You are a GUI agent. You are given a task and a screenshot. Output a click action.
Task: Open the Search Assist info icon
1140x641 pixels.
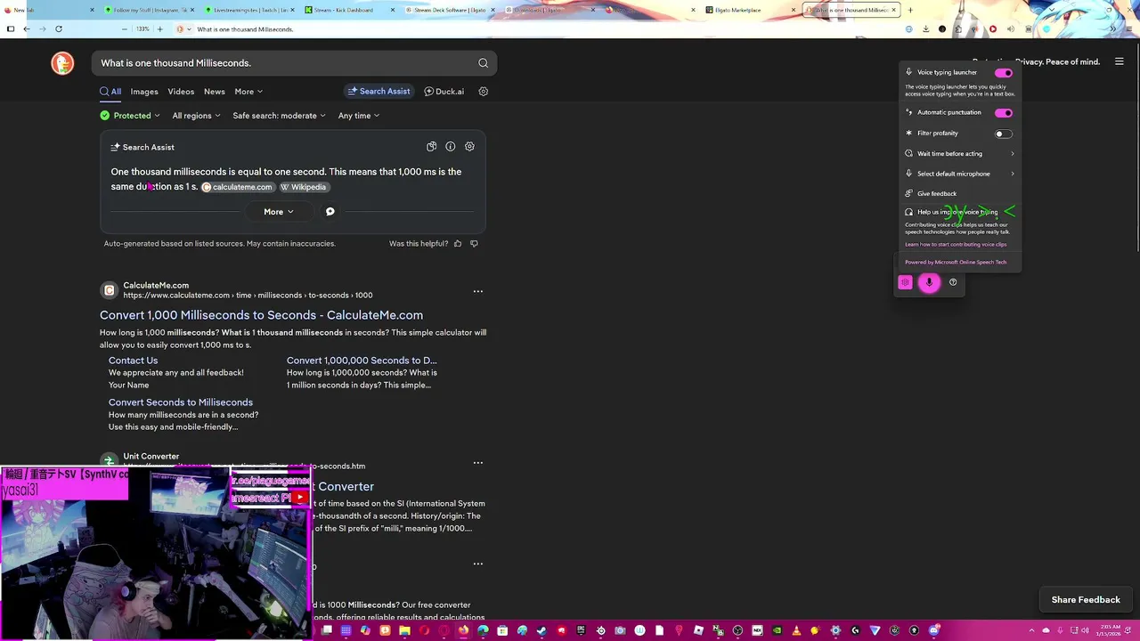click(451, 147)
